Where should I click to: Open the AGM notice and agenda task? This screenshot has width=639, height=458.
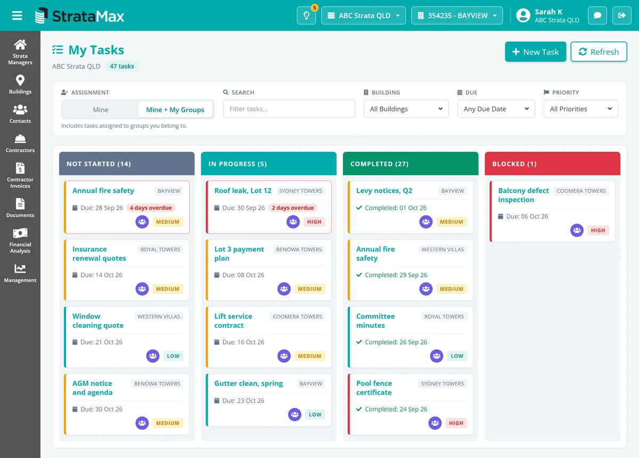pos(93,388)
